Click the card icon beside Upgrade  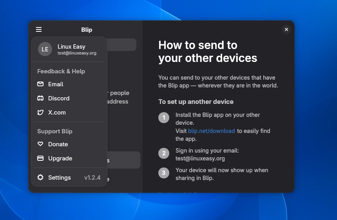pos(40,158)
